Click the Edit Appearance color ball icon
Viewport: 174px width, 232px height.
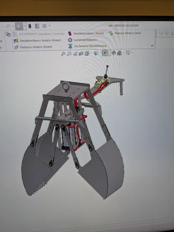click(114, 53)
